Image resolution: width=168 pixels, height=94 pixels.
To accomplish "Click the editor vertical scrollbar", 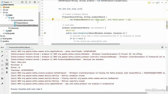I will (167, 25).
